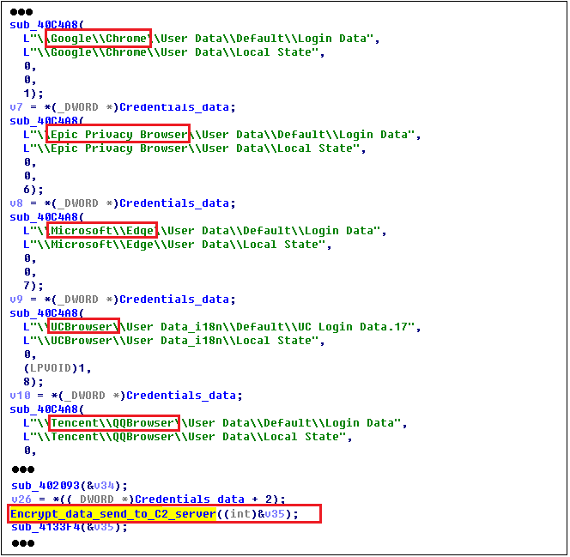The image size is (570, 557).
Task: Select the Microsoft Edge Local State path string
Action: point(174,244)
